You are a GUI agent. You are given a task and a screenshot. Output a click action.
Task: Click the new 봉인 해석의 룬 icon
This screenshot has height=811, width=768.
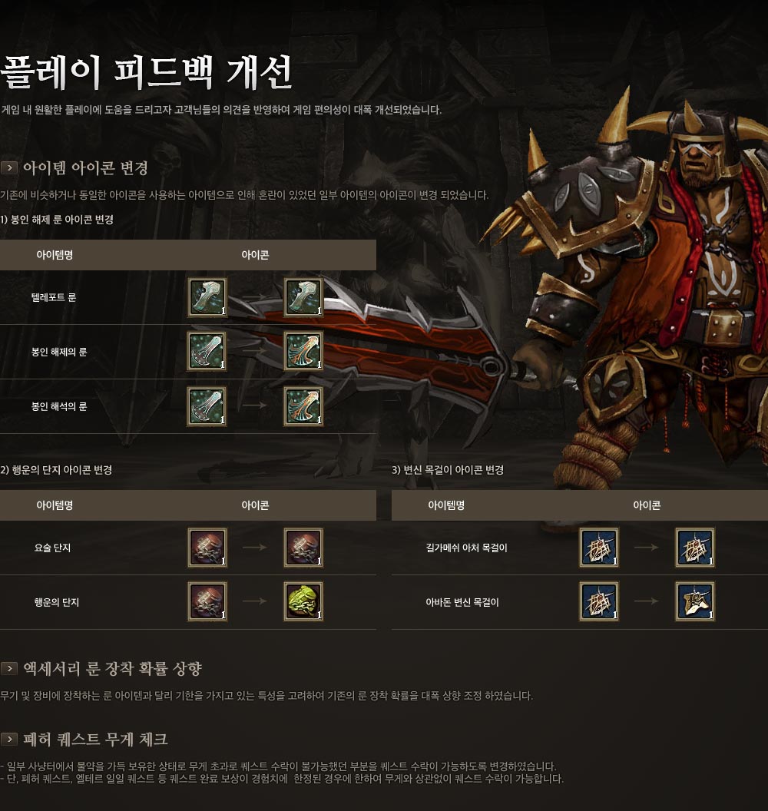click(303, 406)
